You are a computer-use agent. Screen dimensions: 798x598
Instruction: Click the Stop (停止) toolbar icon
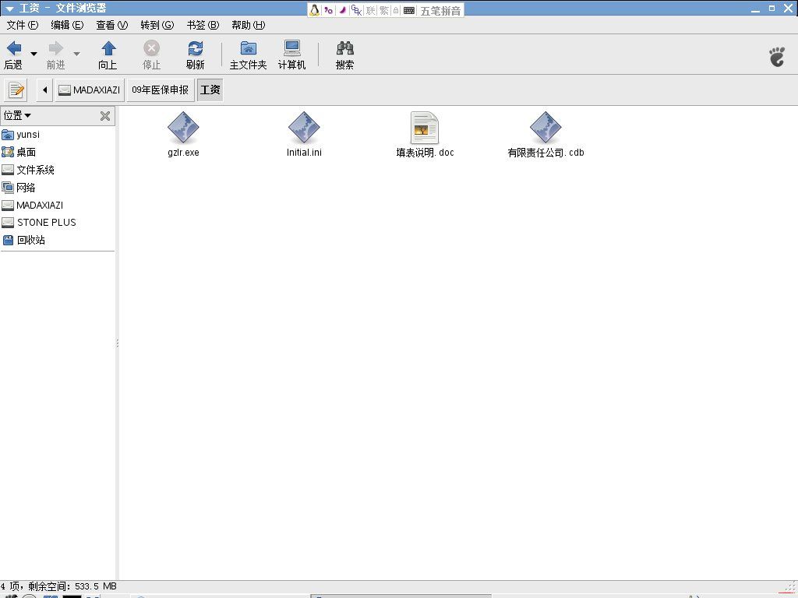pos(151,49)
